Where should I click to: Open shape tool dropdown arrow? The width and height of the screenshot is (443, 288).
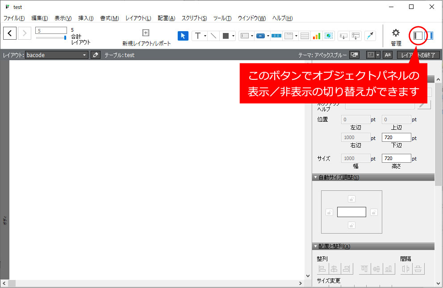[x=233, y=36]
